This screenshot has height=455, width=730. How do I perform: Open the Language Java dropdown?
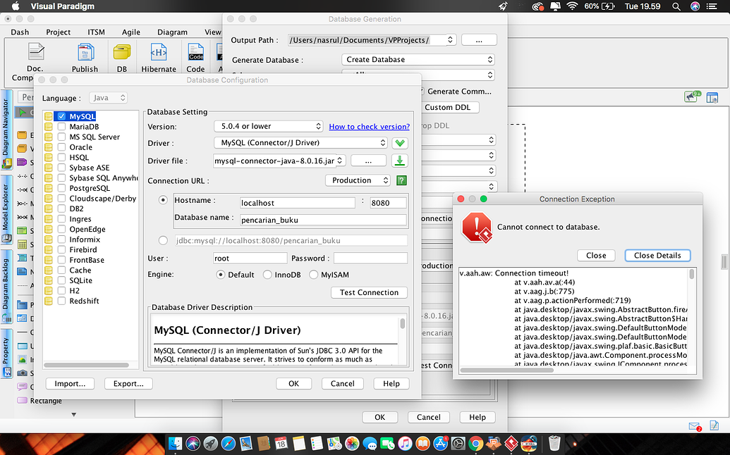coord(108,98)
